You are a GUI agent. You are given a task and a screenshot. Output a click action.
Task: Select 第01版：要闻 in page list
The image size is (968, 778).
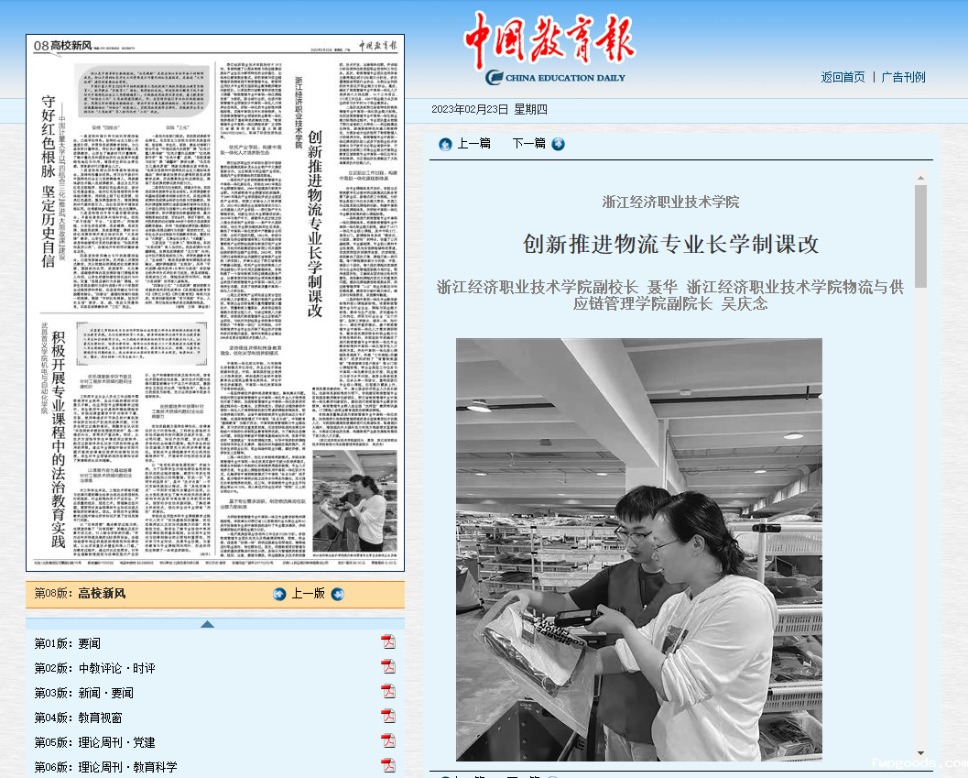(68, 643)
